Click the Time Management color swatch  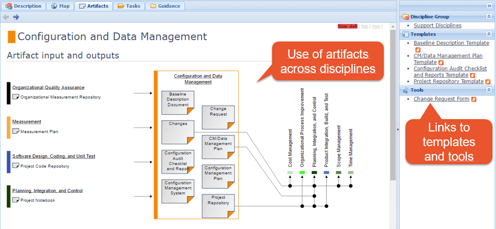click(x=351, y=173)
